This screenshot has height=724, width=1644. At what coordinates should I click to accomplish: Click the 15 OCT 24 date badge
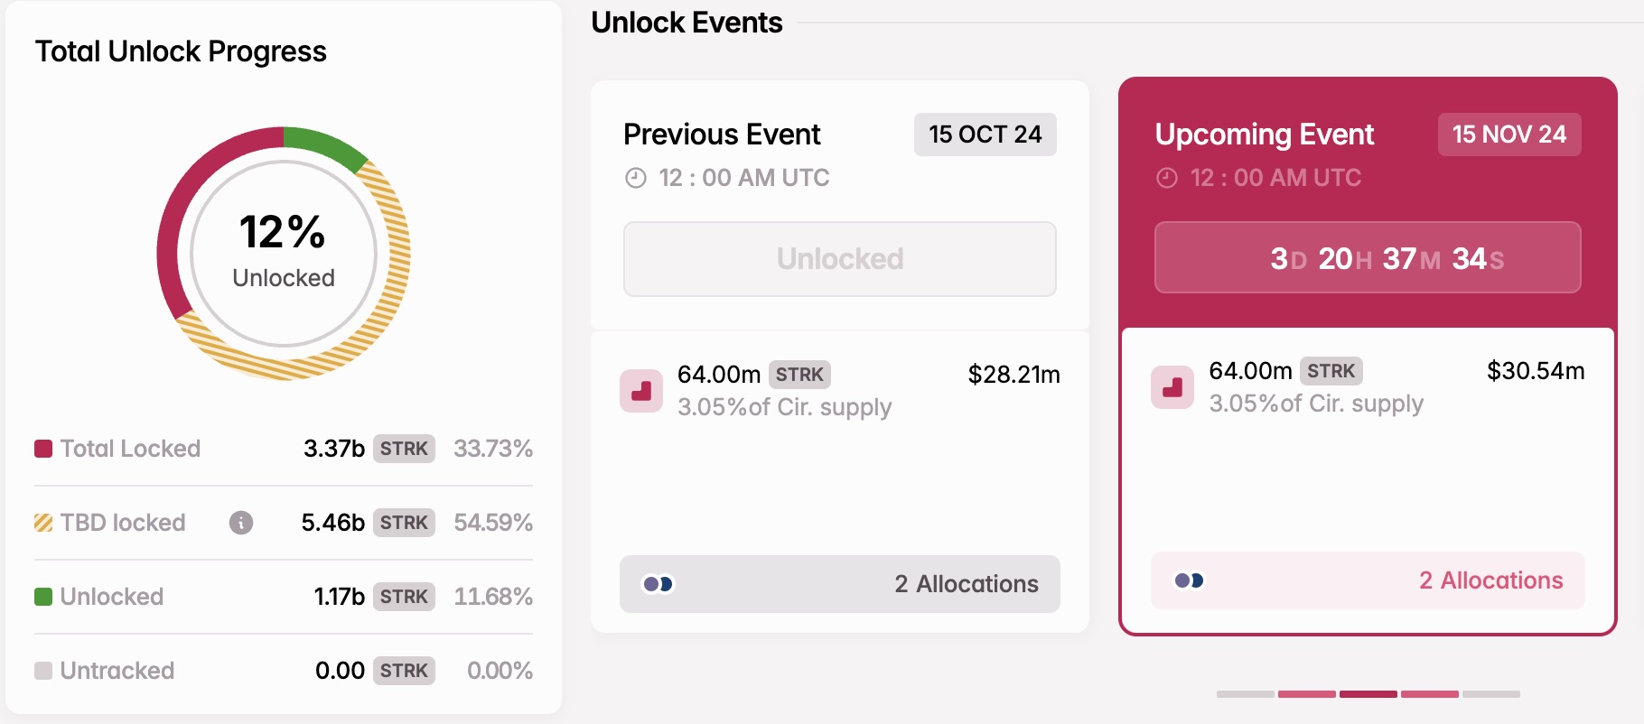985,135
